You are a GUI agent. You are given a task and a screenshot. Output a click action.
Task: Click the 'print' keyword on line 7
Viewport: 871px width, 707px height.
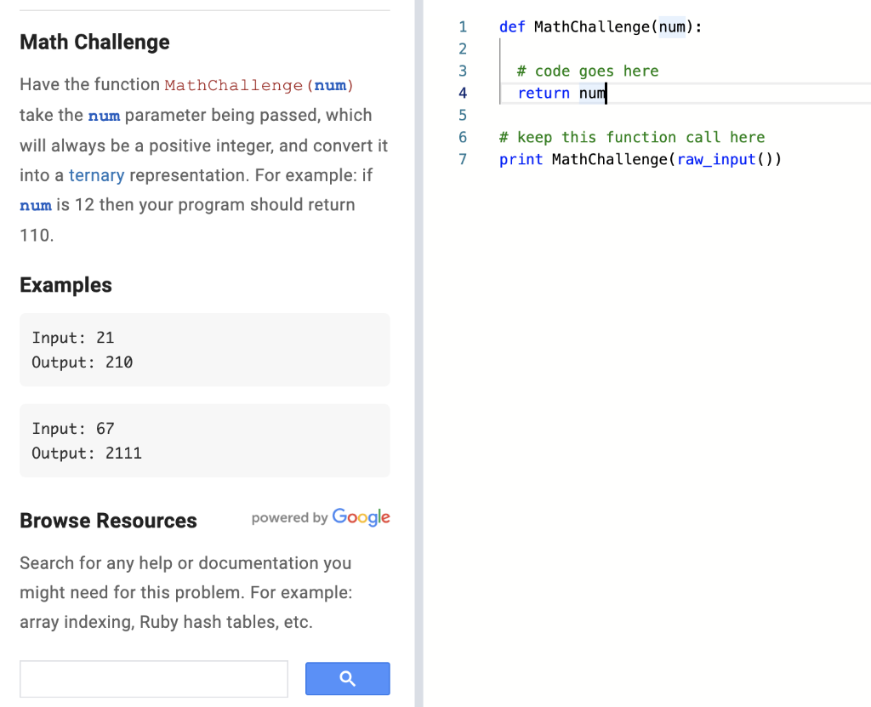tap(521, 159)
